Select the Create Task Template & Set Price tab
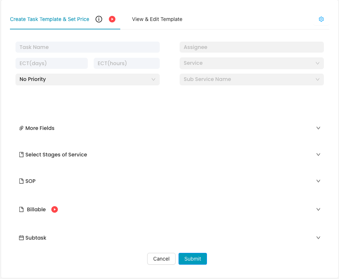 [49, 19]
